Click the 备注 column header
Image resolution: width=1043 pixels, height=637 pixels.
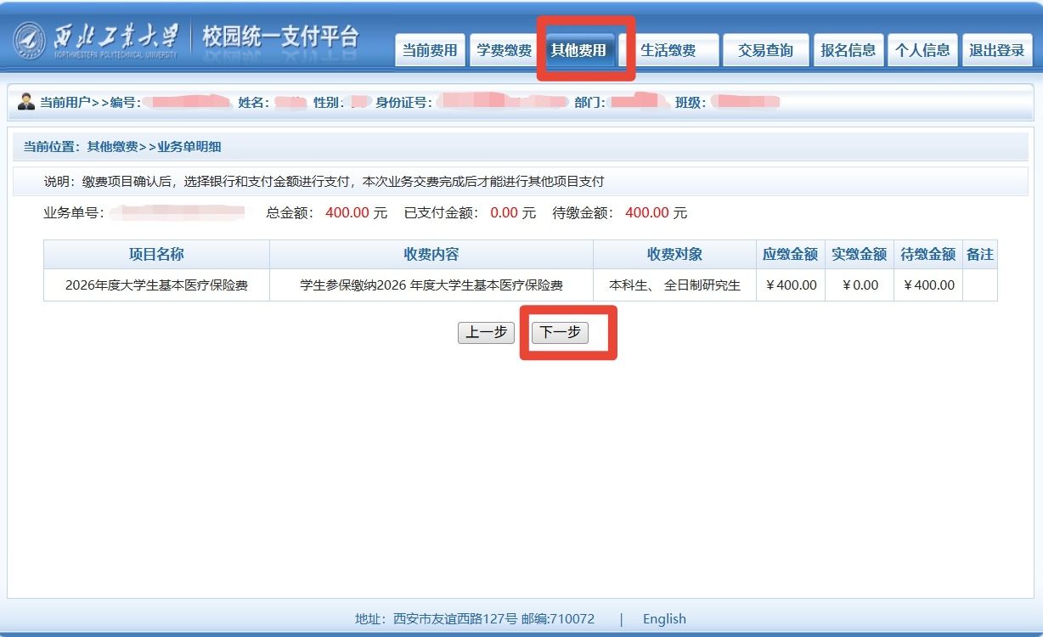click(979, 254)
